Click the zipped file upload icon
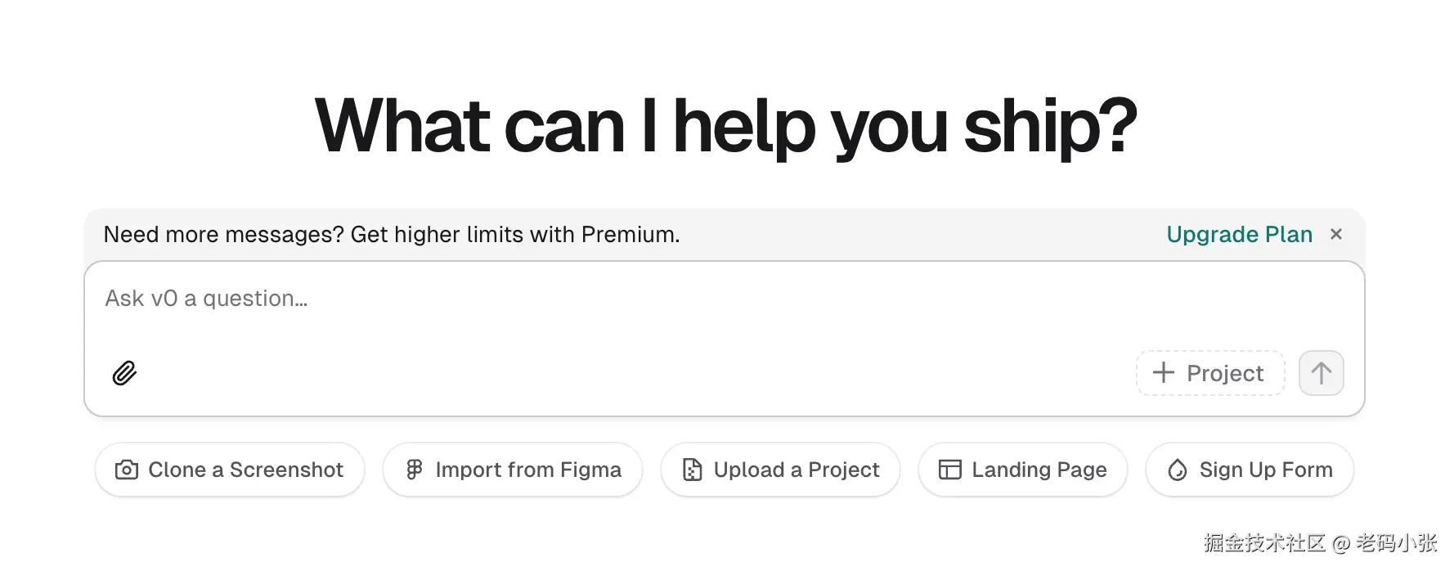The height and width of the screenshot is (571, 1454). pyautogui.click(x=693, y=470)
